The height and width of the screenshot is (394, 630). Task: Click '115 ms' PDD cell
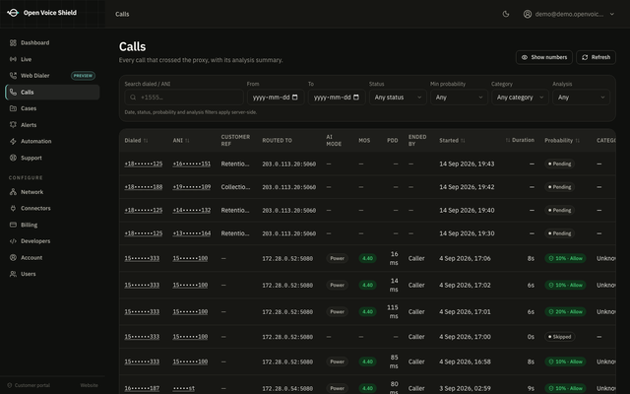(x=393, y=312)
